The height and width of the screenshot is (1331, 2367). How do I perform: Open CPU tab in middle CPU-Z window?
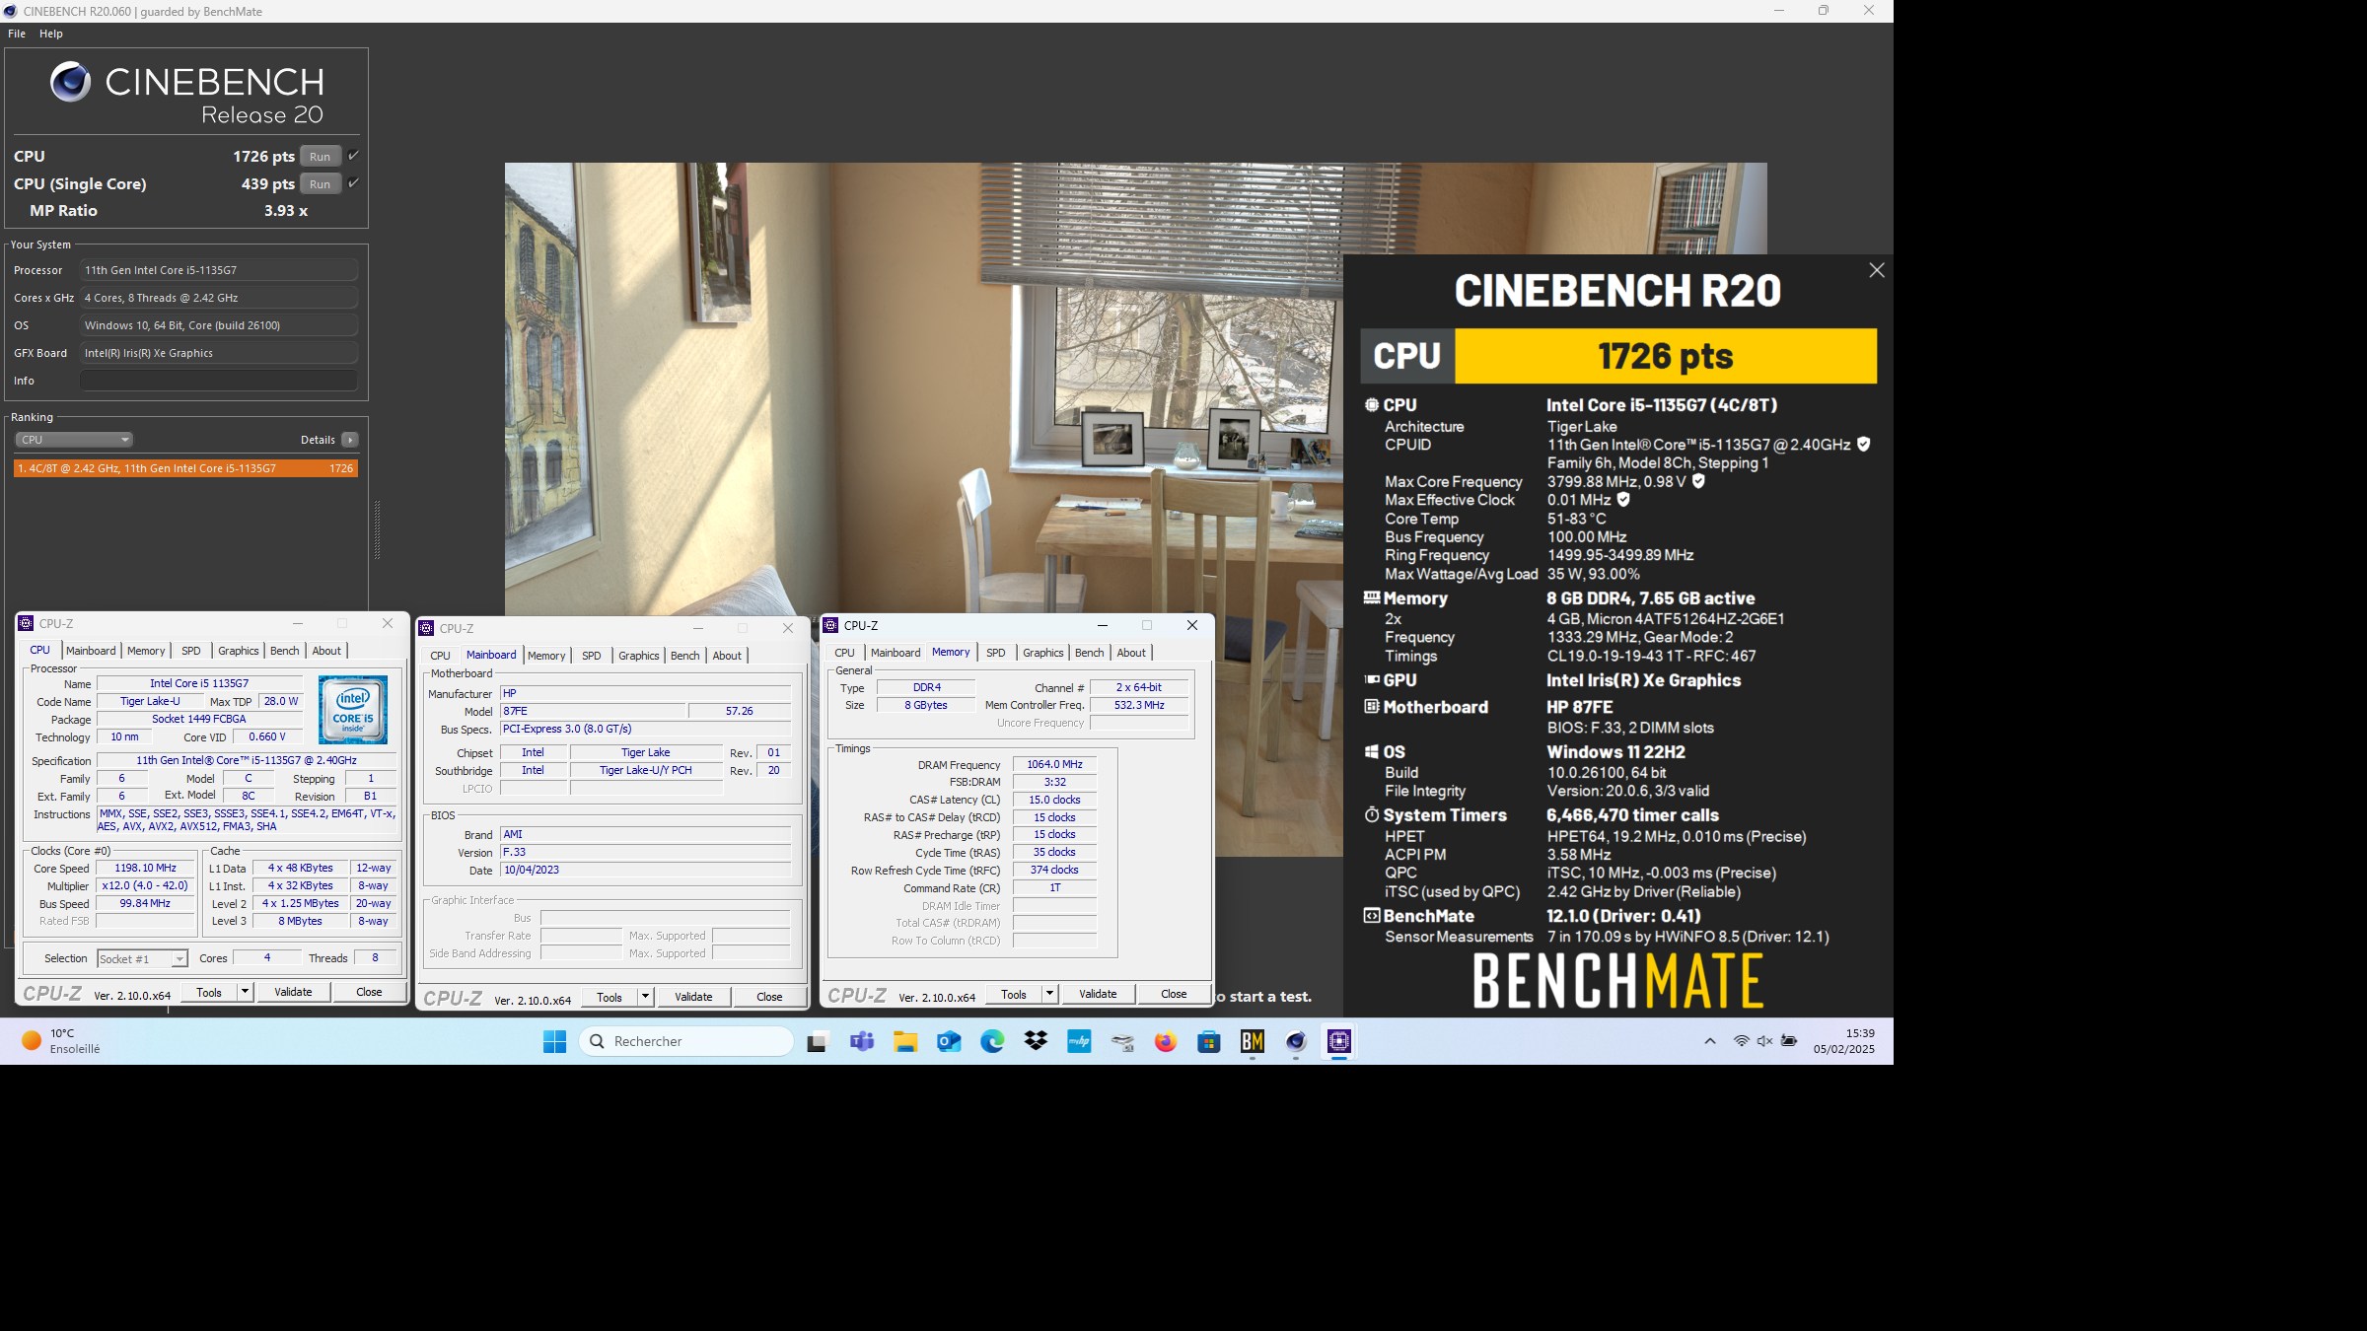point(440,656)
